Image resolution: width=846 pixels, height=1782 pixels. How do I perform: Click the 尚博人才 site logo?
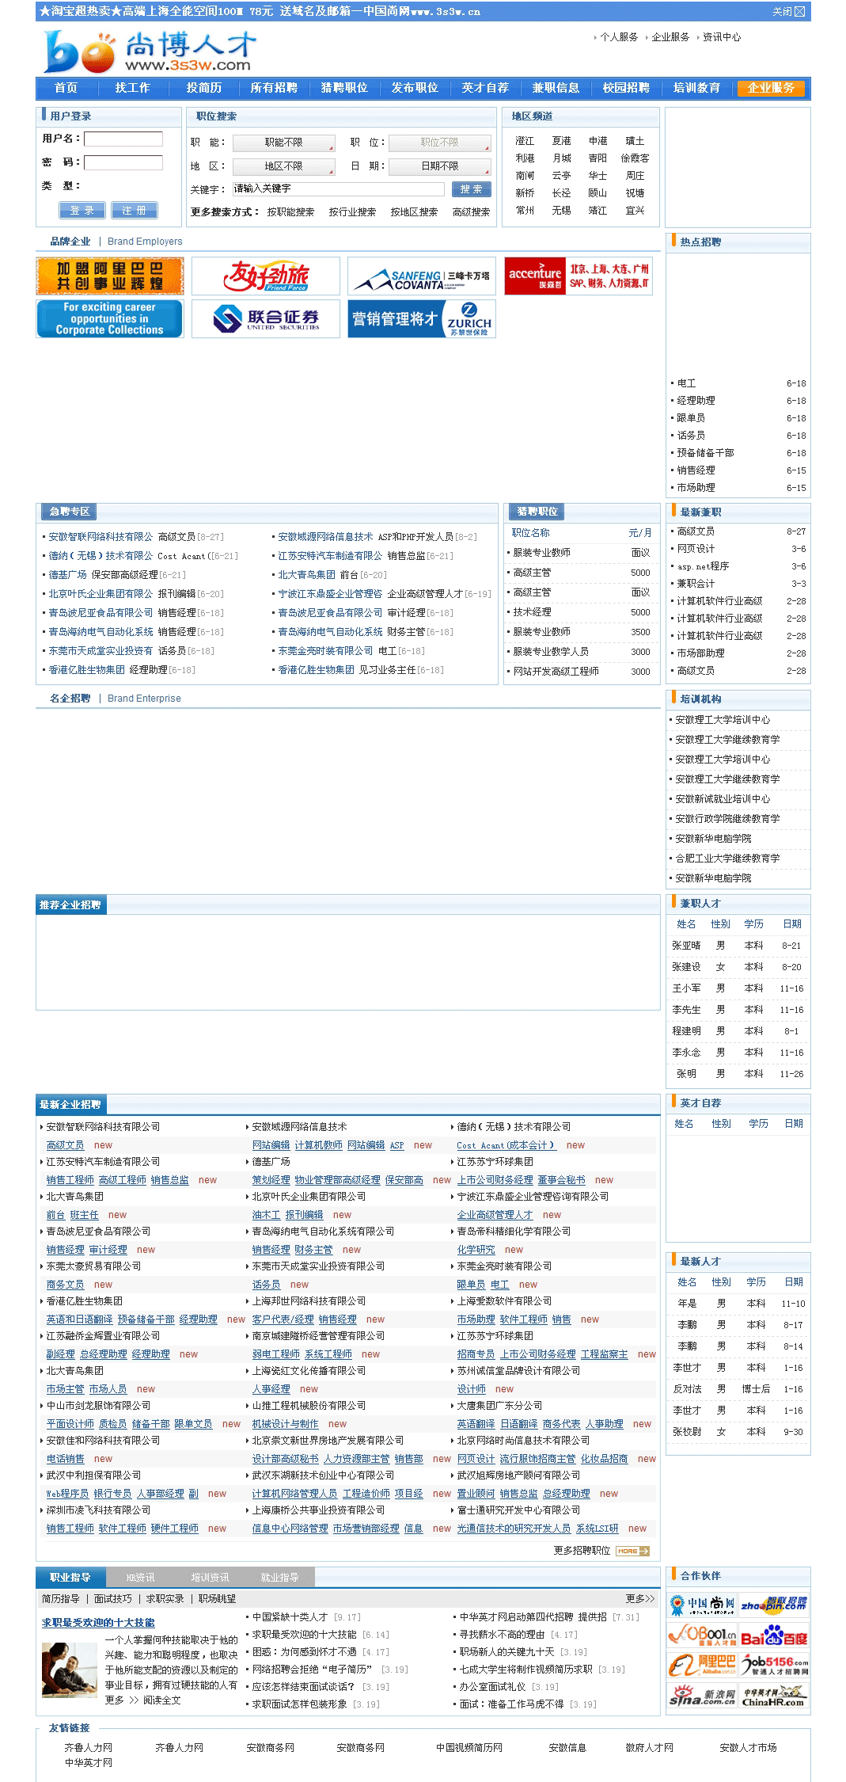coord(150,51)
